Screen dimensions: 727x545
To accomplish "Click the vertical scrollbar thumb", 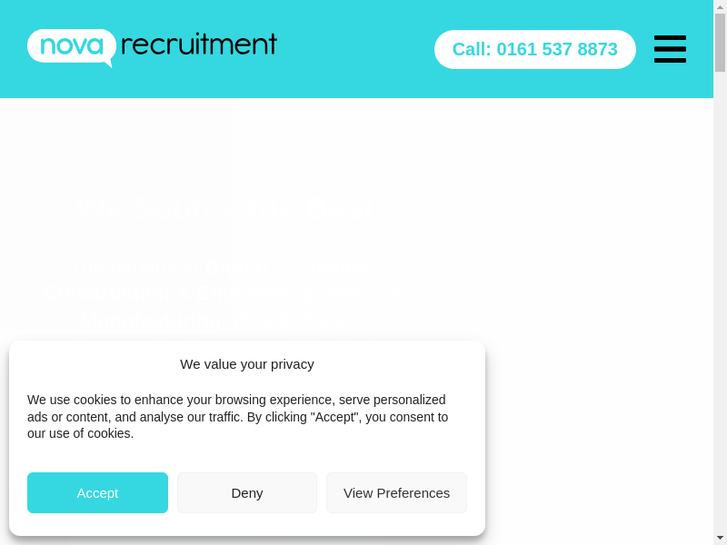I will 720,42.
